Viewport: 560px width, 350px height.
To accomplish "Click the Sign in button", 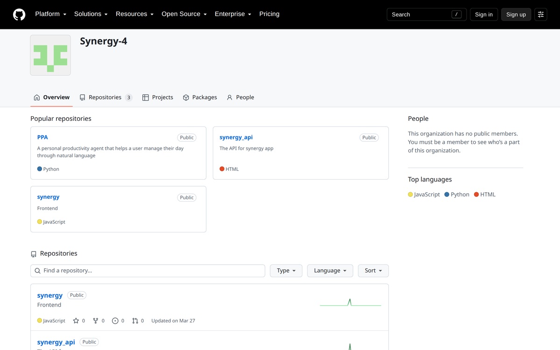I will tap(483, 14).
